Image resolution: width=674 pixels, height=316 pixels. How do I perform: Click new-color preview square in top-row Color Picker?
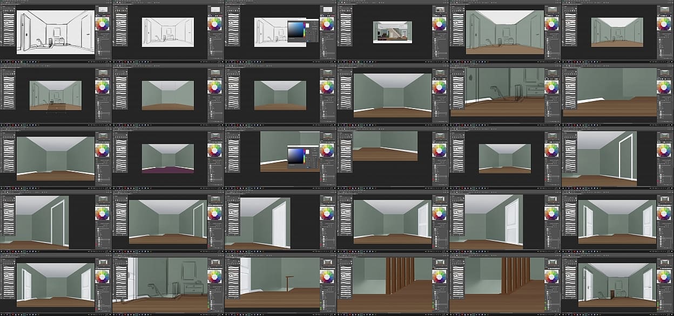coord(307,25)
